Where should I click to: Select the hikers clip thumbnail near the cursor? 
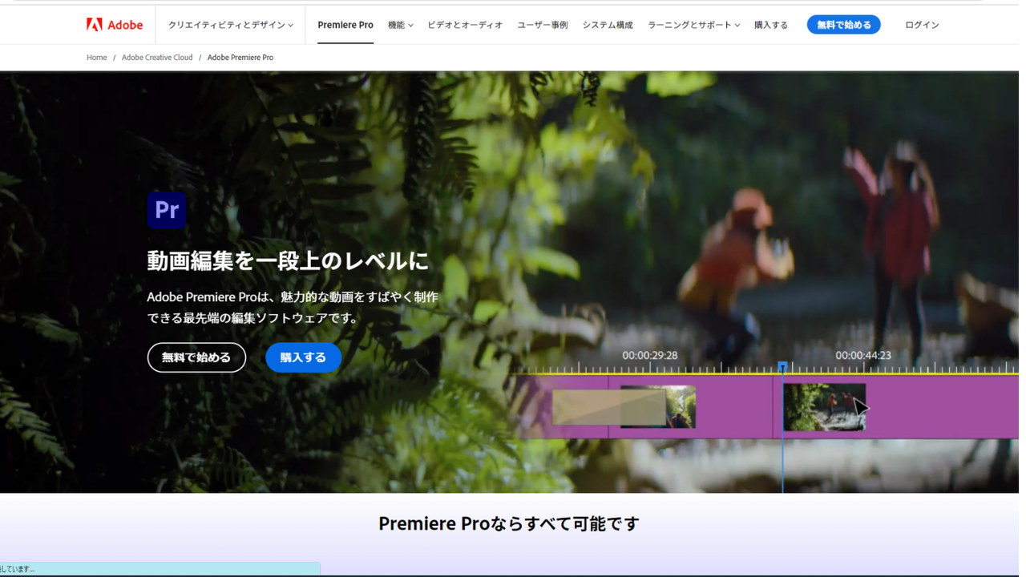(x=824, y=406)
